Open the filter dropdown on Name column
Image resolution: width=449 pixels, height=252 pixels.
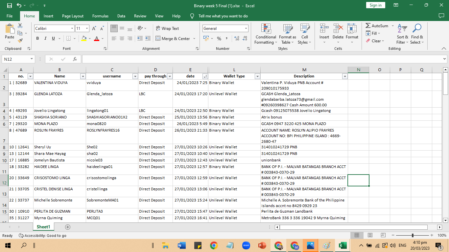click(x=83, y=76)
